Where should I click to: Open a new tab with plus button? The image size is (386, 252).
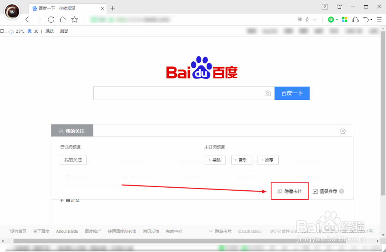pos(112,8)
